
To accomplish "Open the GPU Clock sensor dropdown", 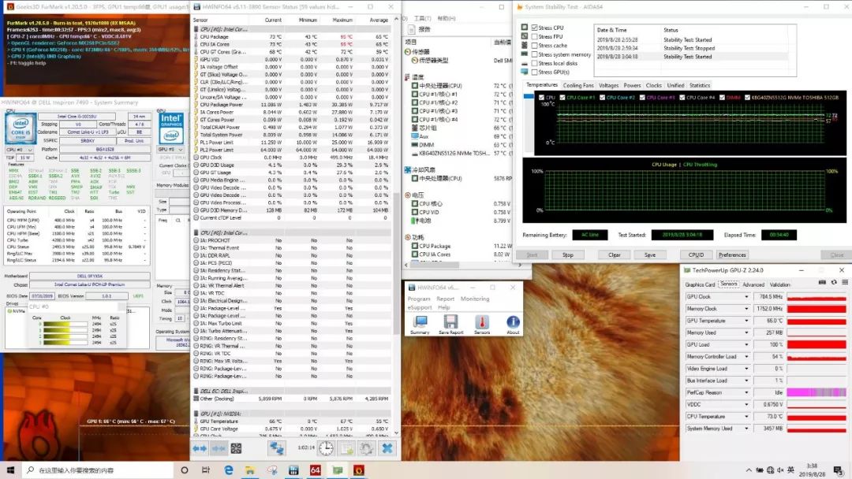I will coord(746,297).
